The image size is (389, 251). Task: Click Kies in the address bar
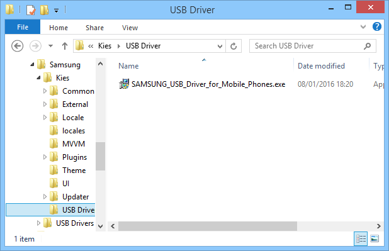(x=104, y=46)
